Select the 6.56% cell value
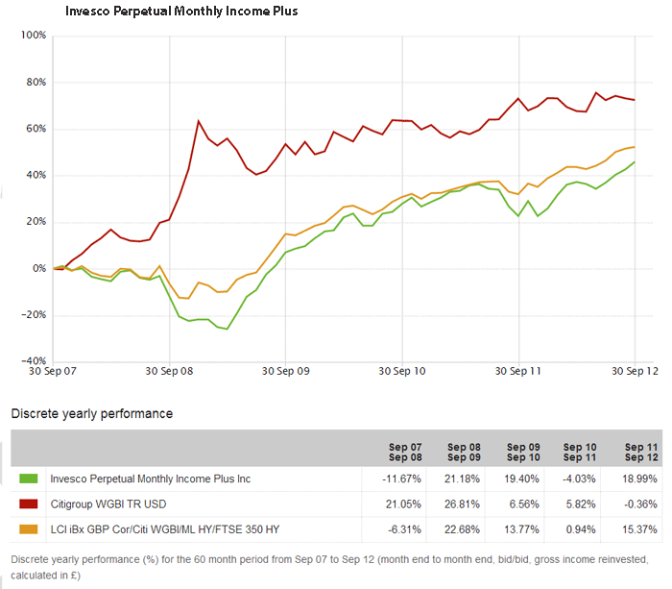This screenshot has width=672, height=589. coord(524,504)
